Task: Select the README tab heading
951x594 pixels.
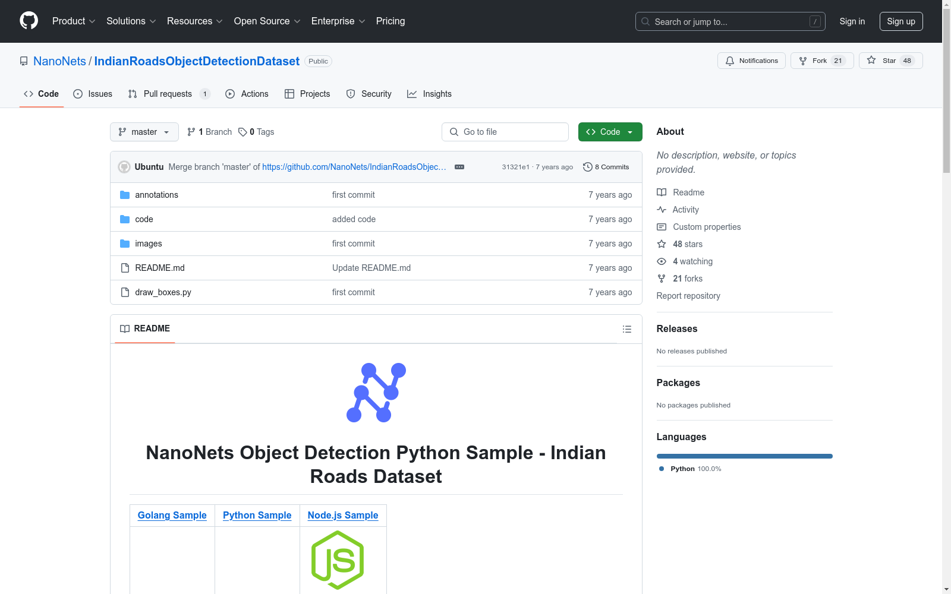Action: pyautogui.click(x=145, y=328)
